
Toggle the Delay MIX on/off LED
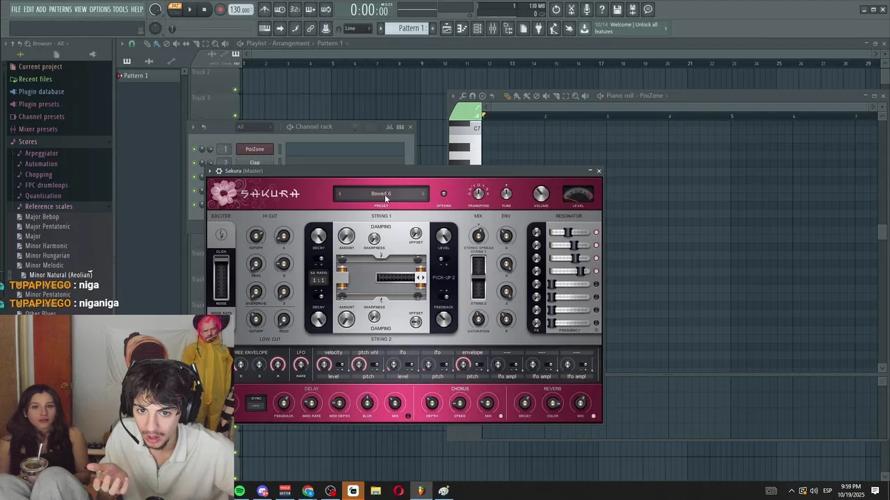[x=408, y=416]
